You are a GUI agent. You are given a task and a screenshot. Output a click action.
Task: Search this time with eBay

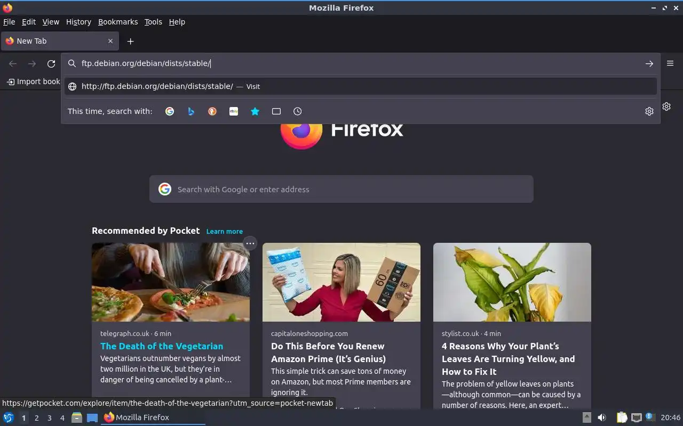tap(234, 111)
